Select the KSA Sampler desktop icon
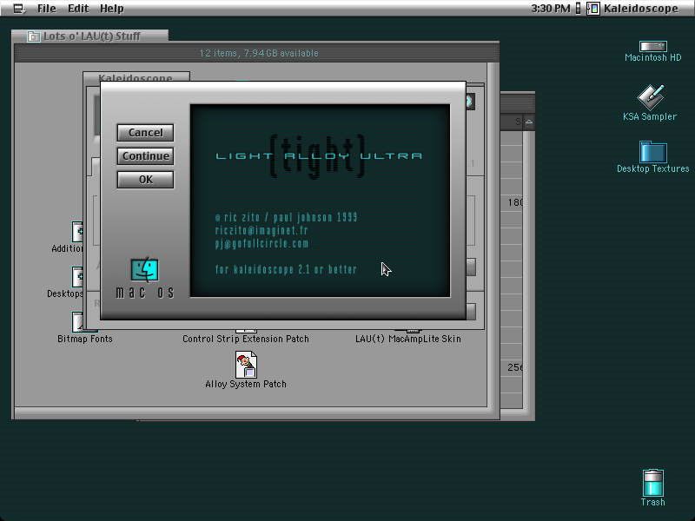Screen dimensions: 695x521 point(650,96)
